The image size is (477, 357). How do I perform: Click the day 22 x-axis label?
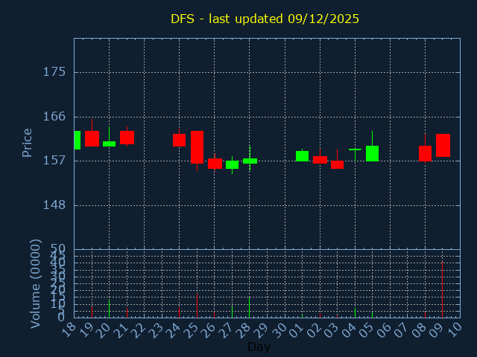pyautogui.click(x=139, y=330)
